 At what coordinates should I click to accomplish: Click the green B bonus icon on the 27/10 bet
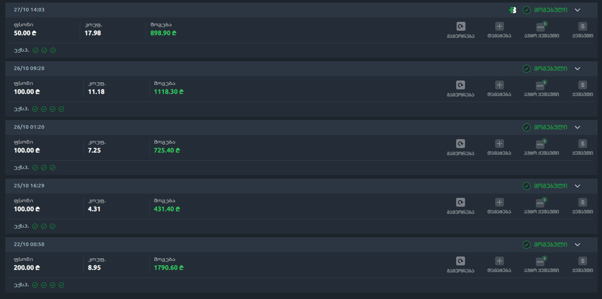[513, 10]
